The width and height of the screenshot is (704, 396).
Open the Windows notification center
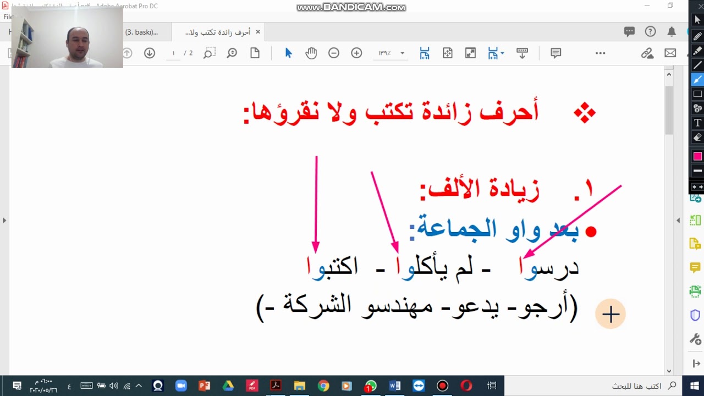click(16, 386)
